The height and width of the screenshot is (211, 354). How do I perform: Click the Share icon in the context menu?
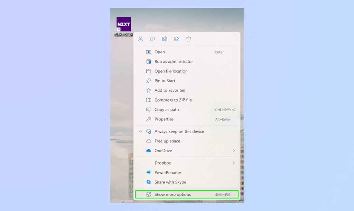[x=176, y=39]
